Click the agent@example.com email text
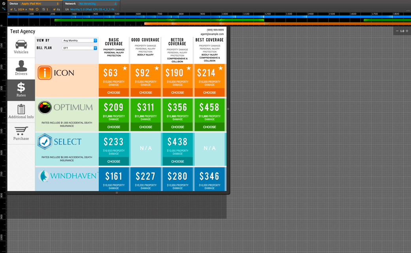The height and width of the screenshot is (253, 411). 212,34
